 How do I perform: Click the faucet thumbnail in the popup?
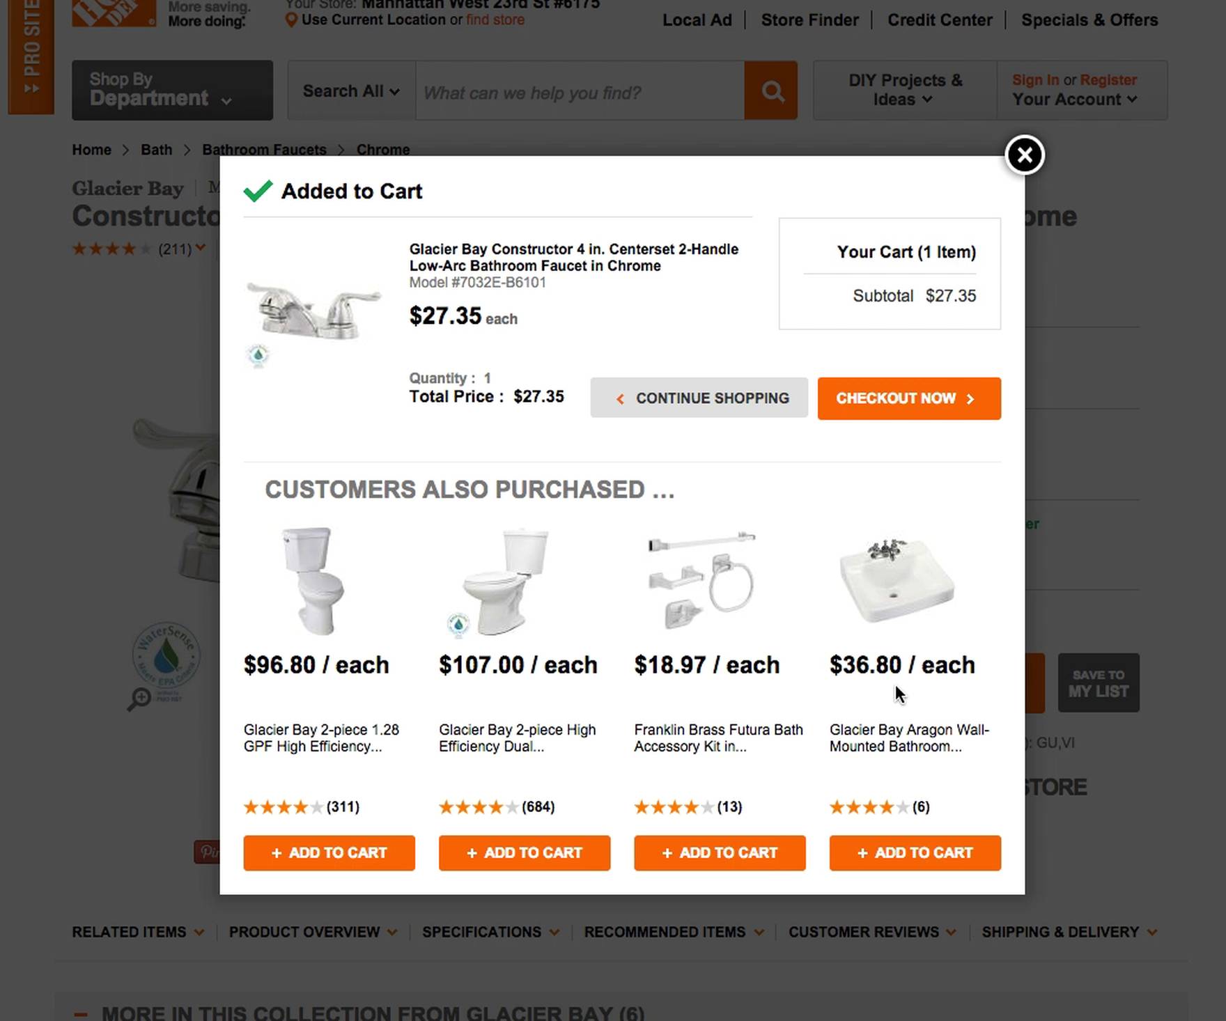[x=313, y=309]
